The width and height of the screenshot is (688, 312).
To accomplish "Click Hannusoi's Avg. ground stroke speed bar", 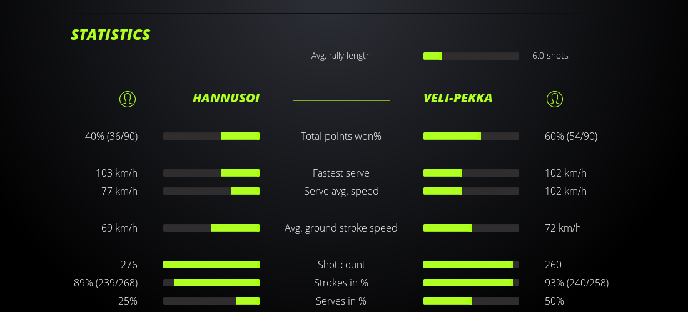I will pyautogui.click(x=211, y=228).
